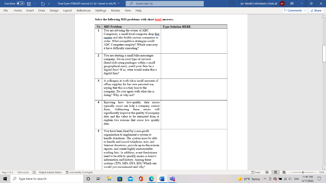This screenshot has width=326, height=183.
Task: Click the empty solution cell for problem 3
Action: pos(194,89)
